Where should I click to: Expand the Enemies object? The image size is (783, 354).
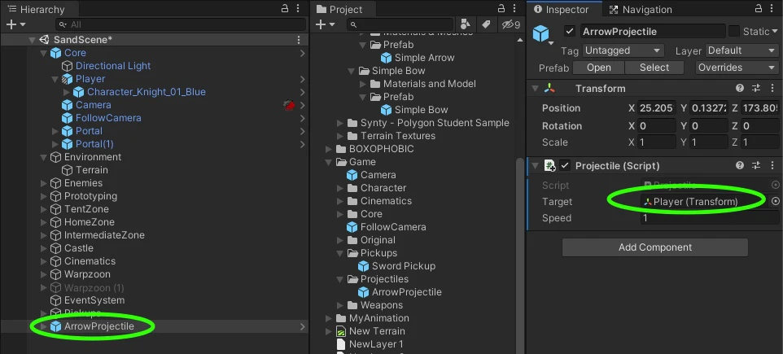pyautogui.click(x=43, y=183)
